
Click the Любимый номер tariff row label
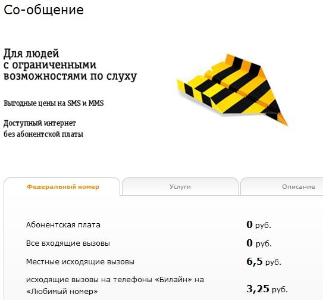point(115,286)
